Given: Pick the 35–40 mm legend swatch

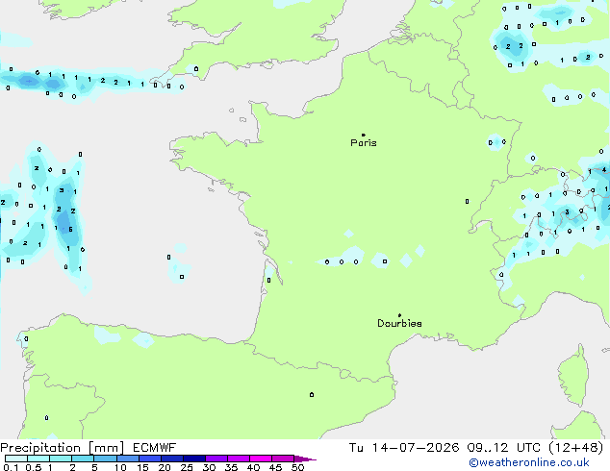Looking at the screenshot, I should coord(239,459).
